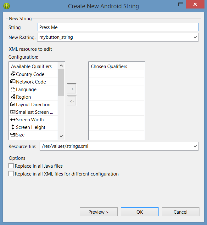Click the Screen Height arrow icon

pyautogui.click(x=13, y=127)
